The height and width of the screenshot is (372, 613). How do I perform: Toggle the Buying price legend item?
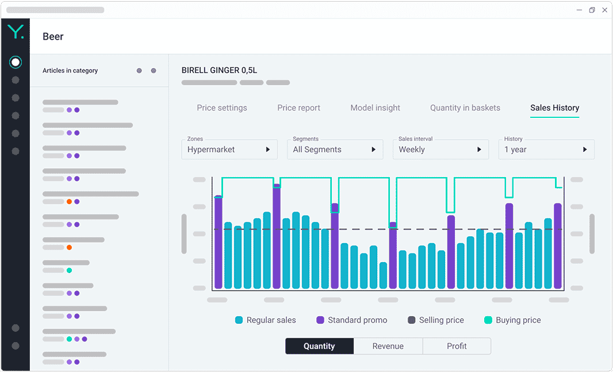(x=512, y=320)
